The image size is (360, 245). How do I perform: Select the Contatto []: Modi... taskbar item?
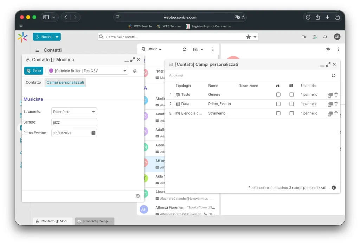[53, 221]
